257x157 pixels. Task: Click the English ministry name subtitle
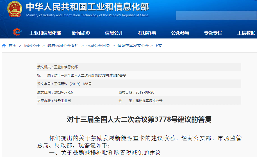87,15
